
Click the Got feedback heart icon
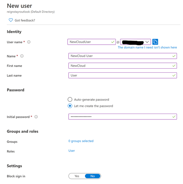tap(11, 20)
